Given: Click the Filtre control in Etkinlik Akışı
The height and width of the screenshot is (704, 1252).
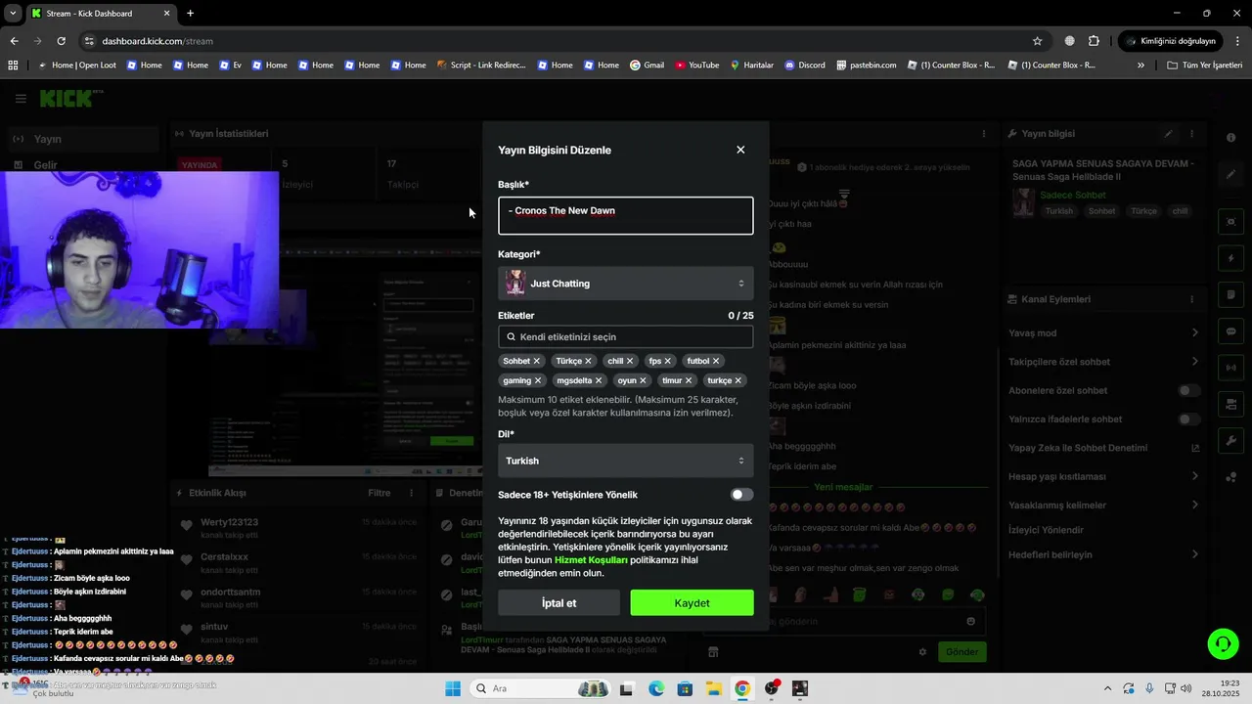Looking at the screenshot, I should point(380,494).
